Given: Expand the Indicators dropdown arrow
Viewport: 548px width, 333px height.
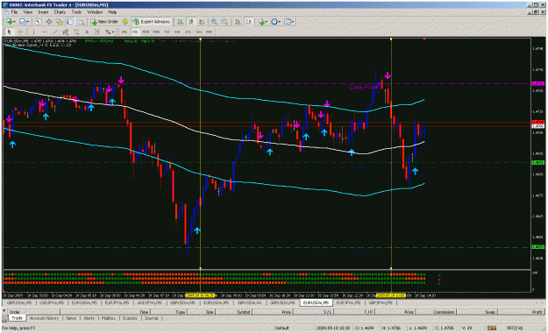Looking at the screenshot, I should pos(267,22).
